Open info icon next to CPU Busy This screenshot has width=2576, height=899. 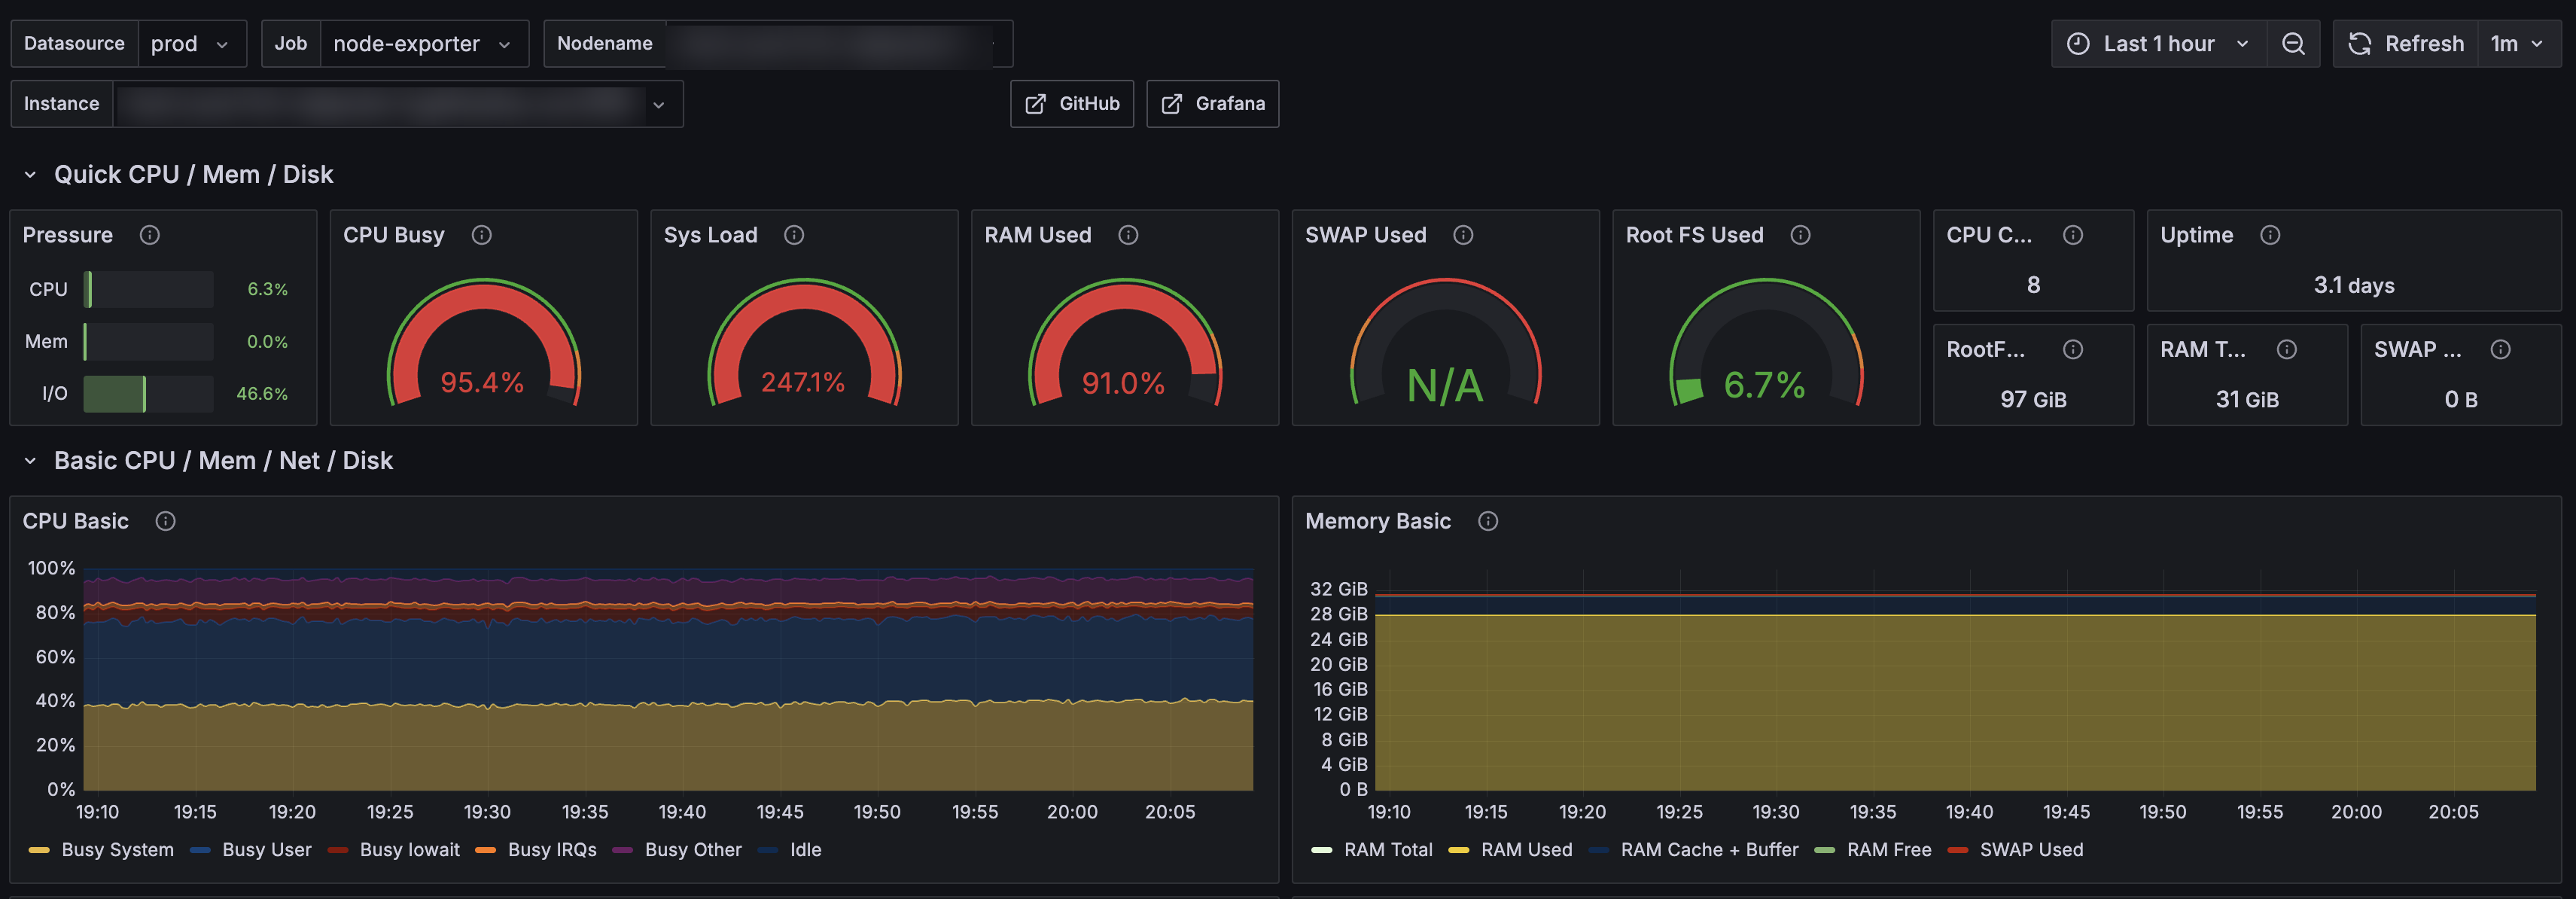pyautogui.click(x=482, y=235)
